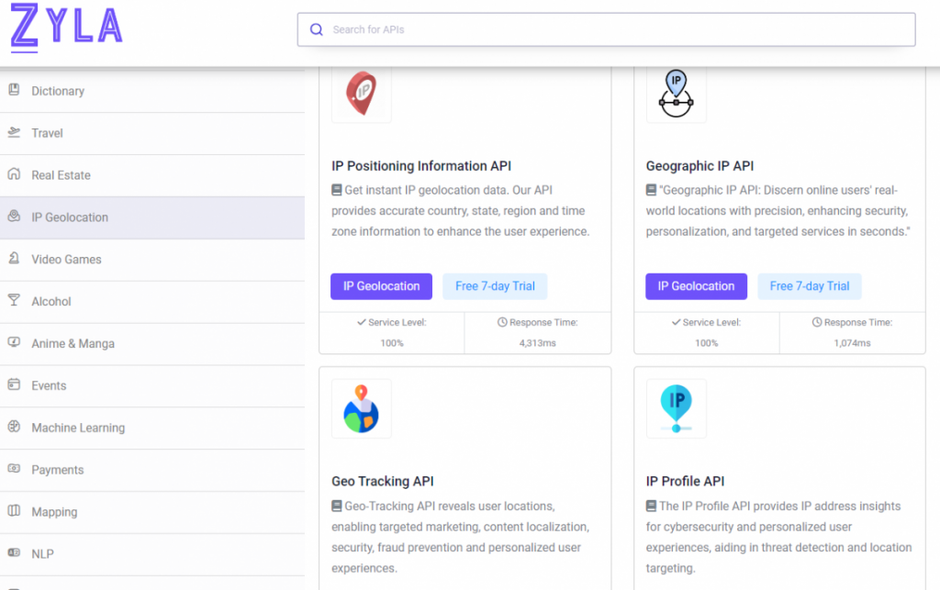Click IP Geolocation button under Geographic IP API
The width and height of the screenshot is (940, 590).
point(696,286)
